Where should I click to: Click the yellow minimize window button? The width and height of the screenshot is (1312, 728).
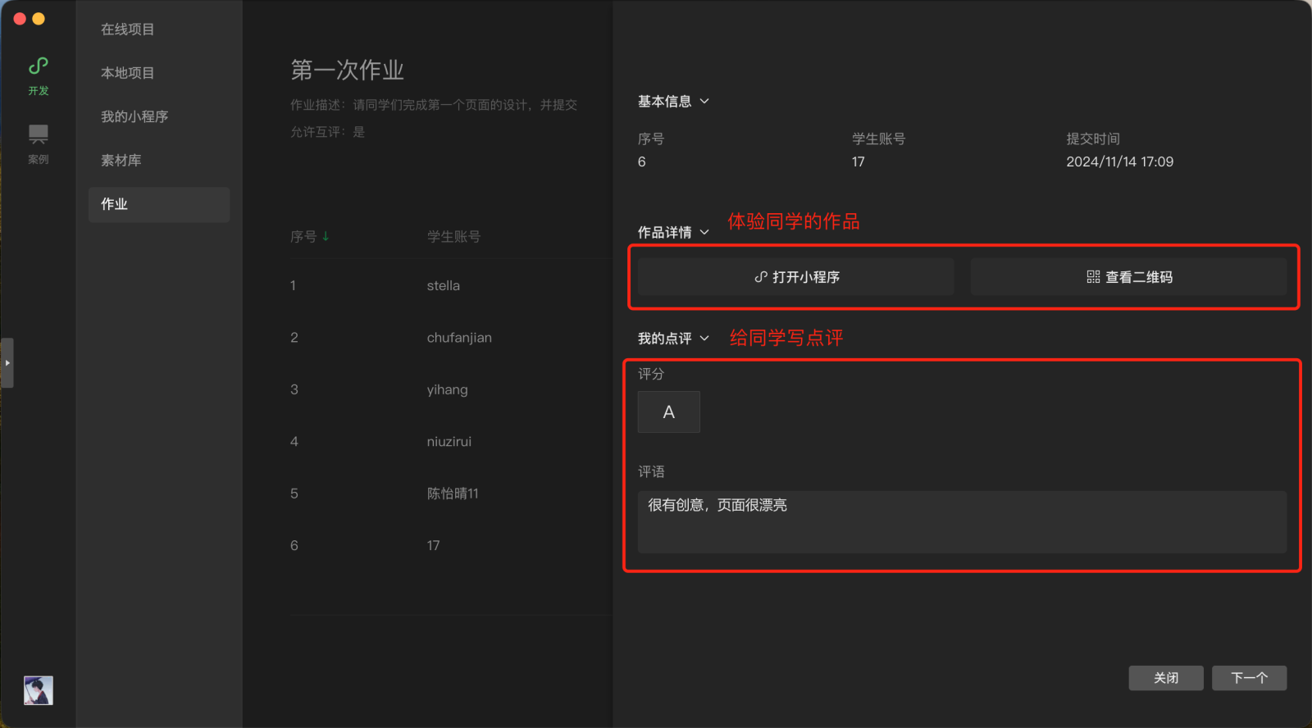pyautogui.click(x=39, y=18)
